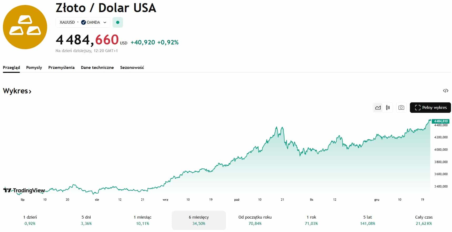Select the Przemyślenia tab
Viewport: 452px width, 232px height.
coord(61,68)
